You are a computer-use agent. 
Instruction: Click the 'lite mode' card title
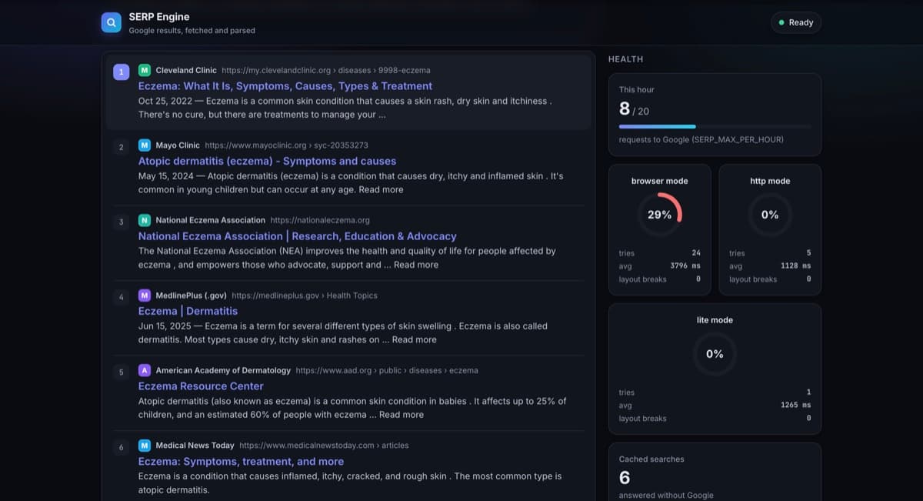[x=715, y=320]
